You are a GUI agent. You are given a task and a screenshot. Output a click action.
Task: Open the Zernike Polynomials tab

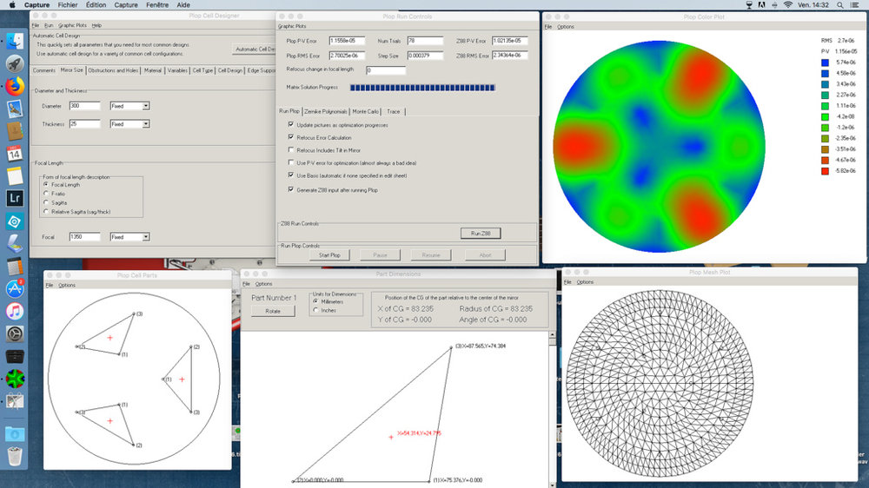[326, 111]
